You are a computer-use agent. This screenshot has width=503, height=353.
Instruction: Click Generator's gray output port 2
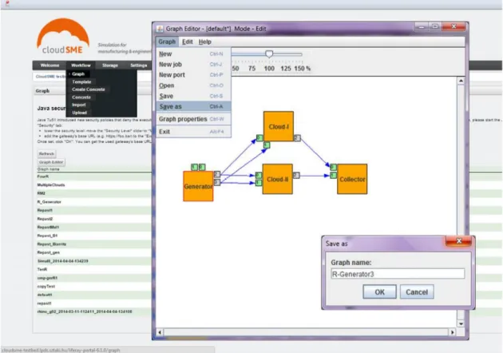click(217, 174)
